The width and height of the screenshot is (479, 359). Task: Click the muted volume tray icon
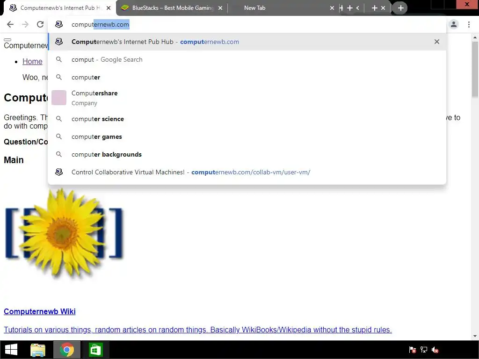(x=435, y=350)
